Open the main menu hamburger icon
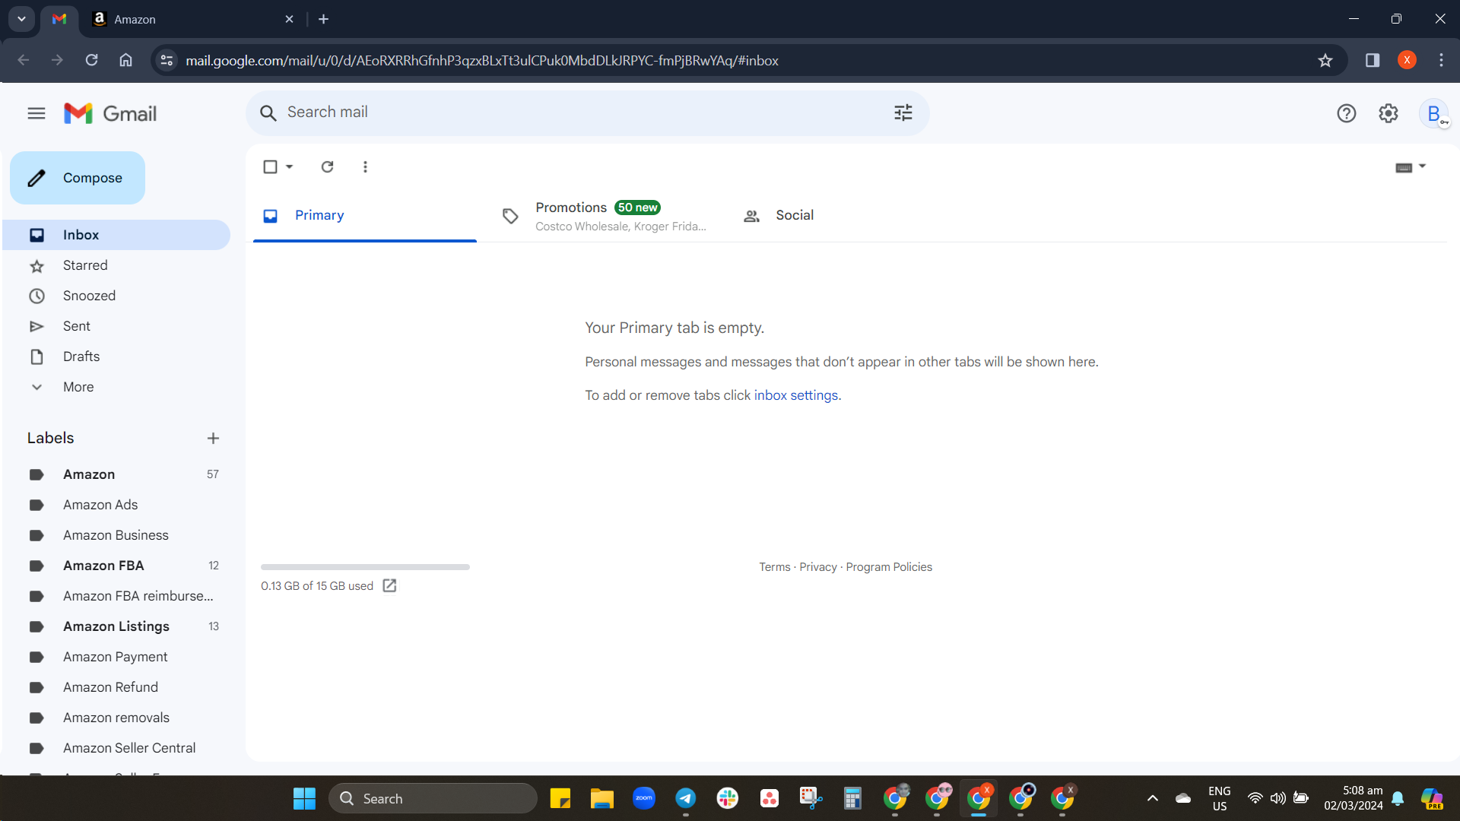 click(x=36, y=113)
